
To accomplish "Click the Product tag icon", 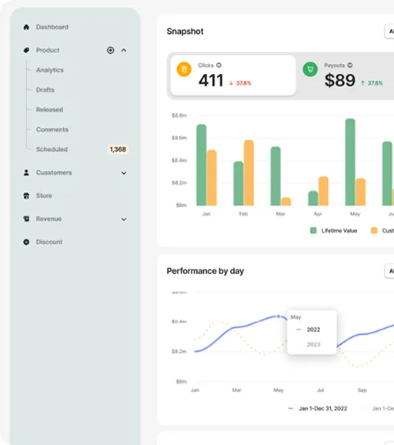I will (26, 50).
